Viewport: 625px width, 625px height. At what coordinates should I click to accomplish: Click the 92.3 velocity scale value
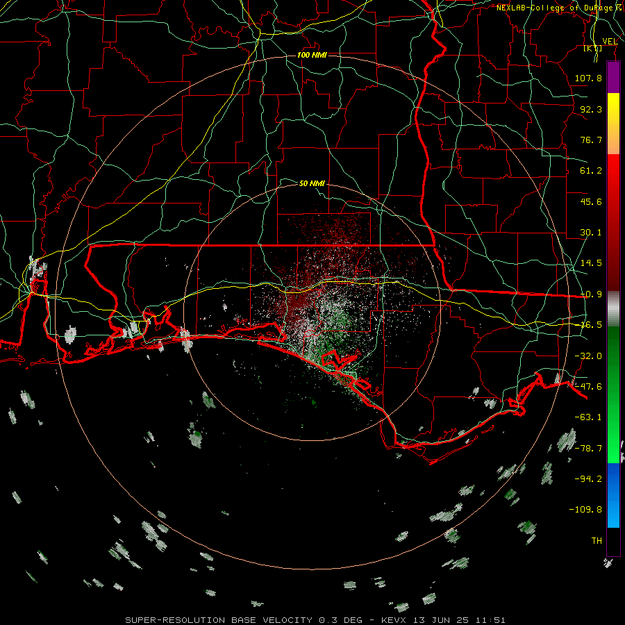[591, 109]
